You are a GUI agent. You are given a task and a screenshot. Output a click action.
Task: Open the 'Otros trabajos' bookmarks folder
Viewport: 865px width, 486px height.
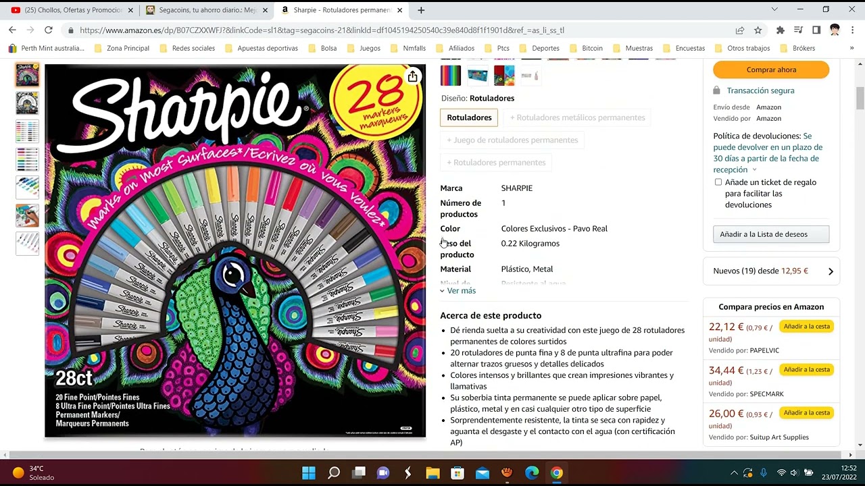pyautogui.click(x=742, y=49)
